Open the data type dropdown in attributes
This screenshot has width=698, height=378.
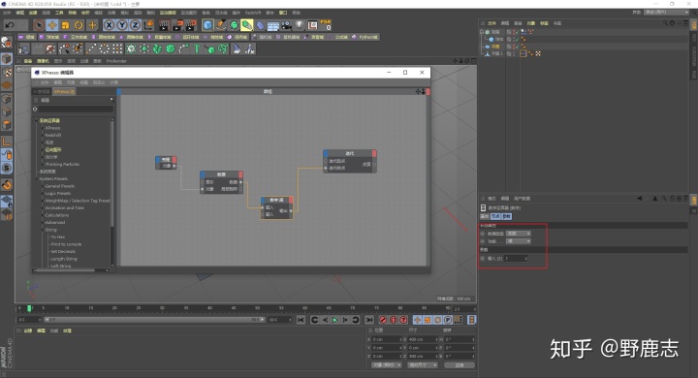click(x=519, y=234)
